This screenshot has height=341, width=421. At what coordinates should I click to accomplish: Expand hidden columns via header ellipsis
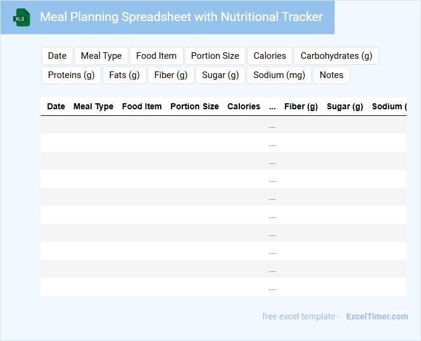[272, 106]
